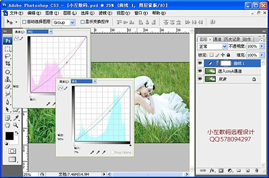Enable 自动选择图层 checkbox
269x178 pixels.
point(24,22)
